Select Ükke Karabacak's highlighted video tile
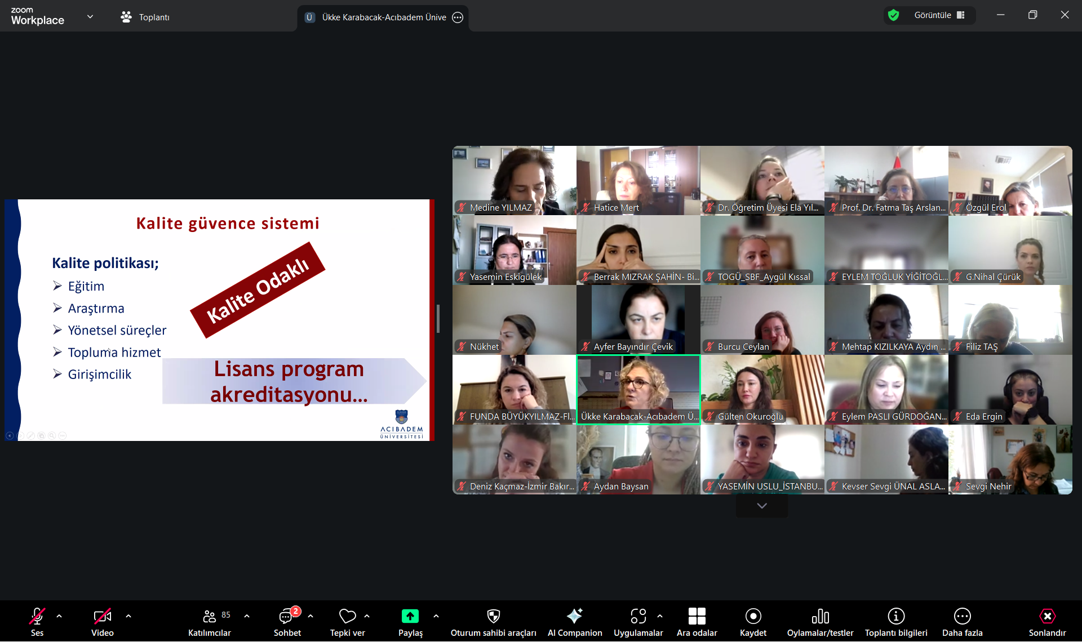Screen dimensions: 1082x642 pos(638,389)
